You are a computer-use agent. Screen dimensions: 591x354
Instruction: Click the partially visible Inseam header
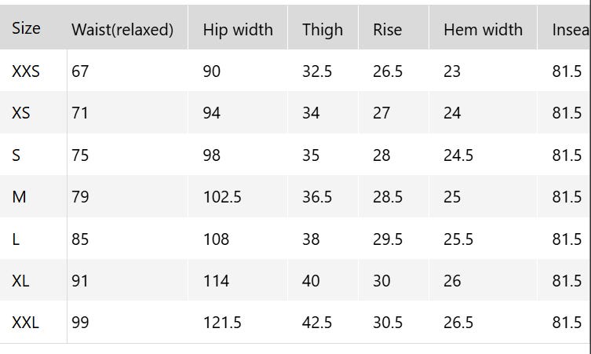tap(571, 30)
